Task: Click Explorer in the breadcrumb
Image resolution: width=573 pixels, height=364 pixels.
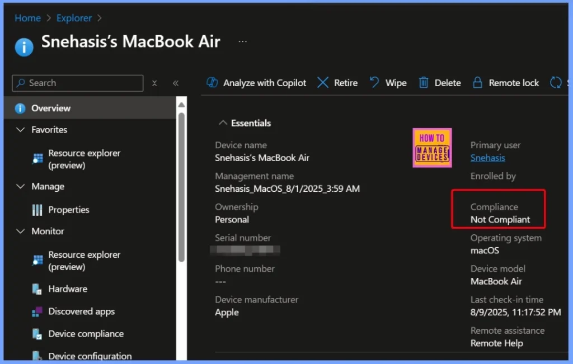Action: pyautogui.click(x=74, y=18)
